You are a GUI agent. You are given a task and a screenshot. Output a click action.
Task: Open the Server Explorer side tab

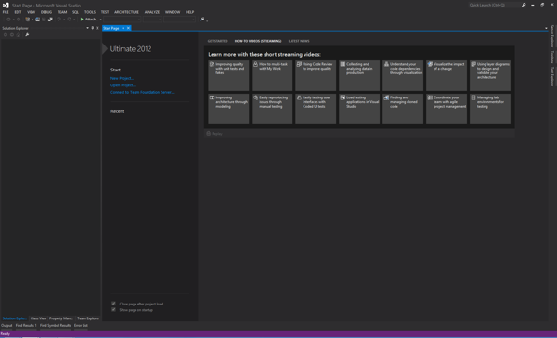(552, 36)
